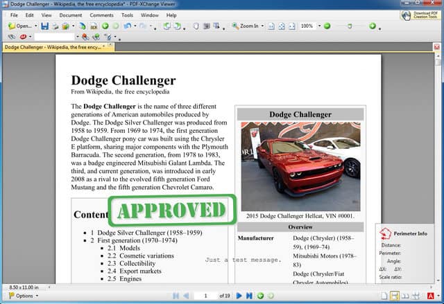The height and width of the screenshot is (304, 444).
Task: Set view to Fit Width icon
Action: click(x=292, y=26)
